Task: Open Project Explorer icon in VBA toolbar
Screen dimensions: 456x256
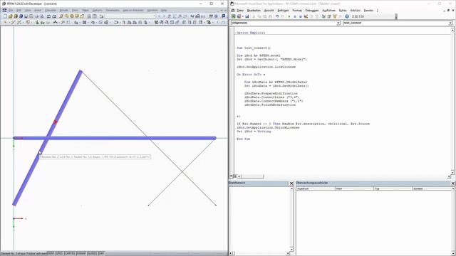Action: coord(323,16)
